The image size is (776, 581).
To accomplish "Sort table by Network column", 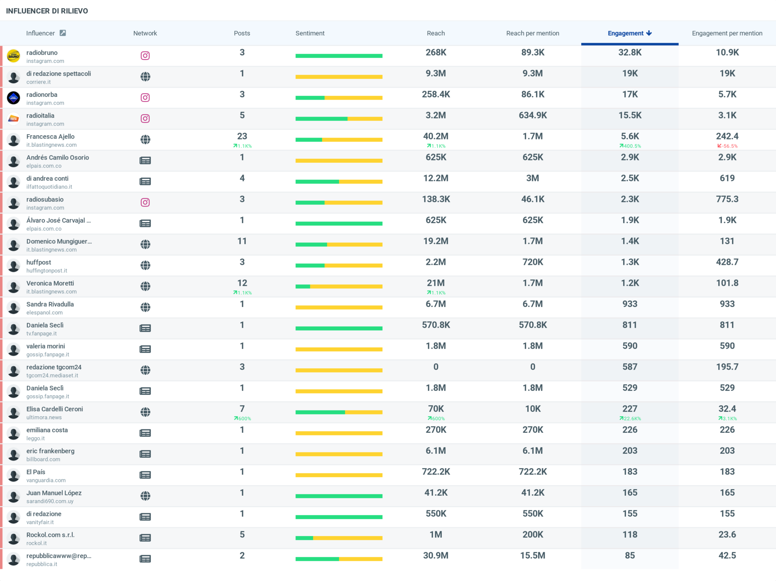I will point(145,33).
